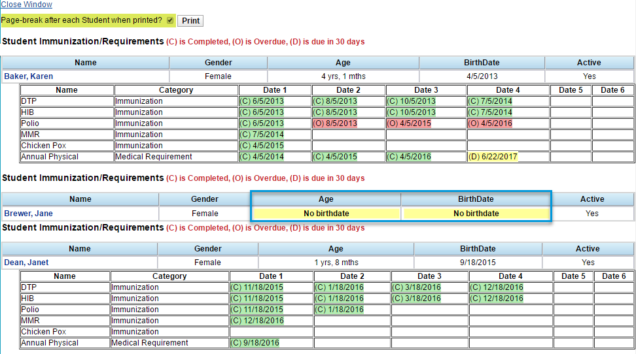Click Date 5 column header in Janet's table
The width and height of the screenshot is (636, 354).
tap(573, 276)
